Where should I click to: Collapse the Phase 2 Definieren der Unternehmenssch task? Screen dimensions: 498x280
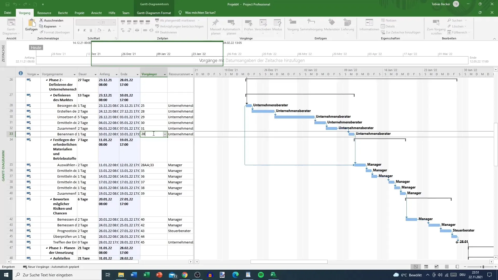[46, 80]
